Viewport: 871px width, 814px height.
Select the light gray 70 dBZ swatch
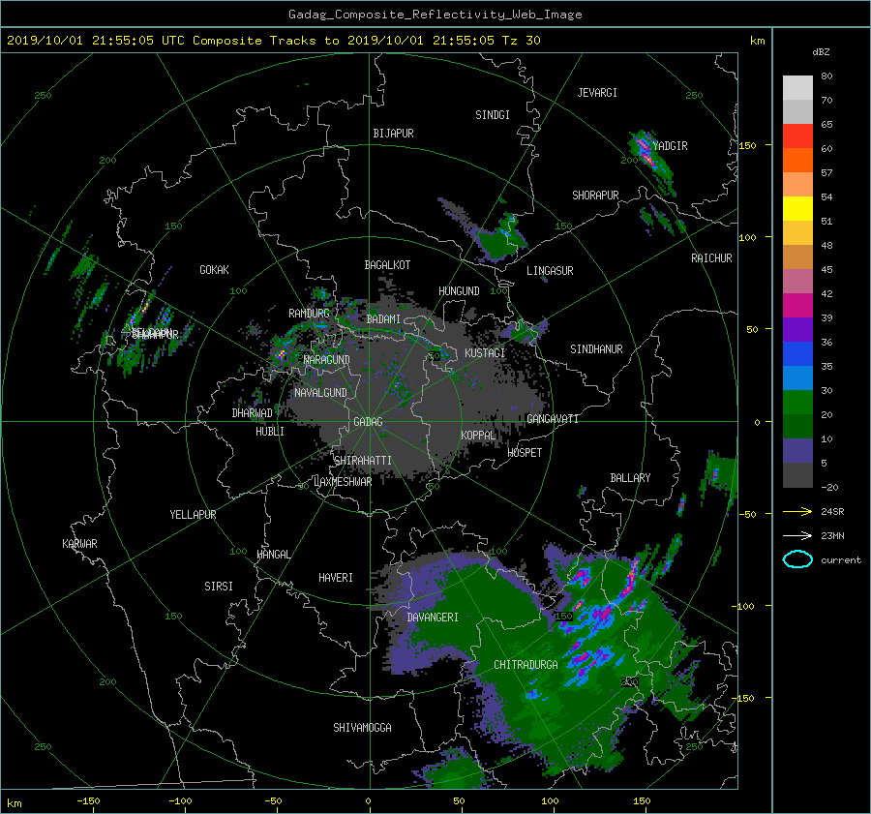click(x=797, y=87)
